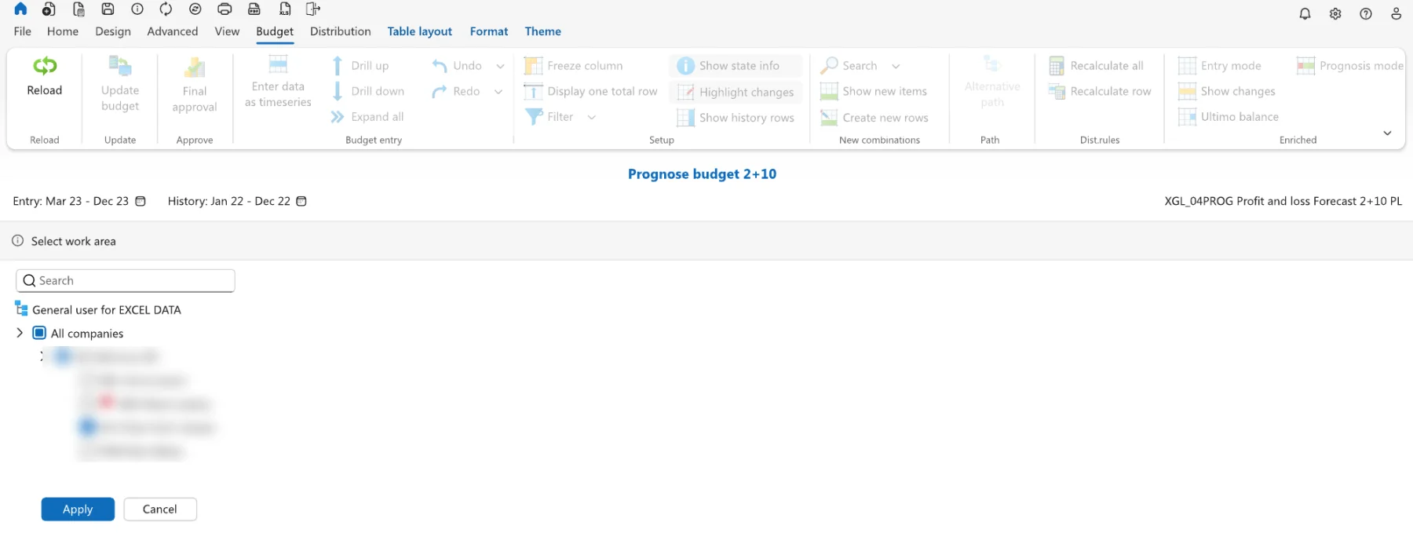The image size is (1413, 544).
Task: Switch to the Advanced tab
Action: point(173,31)
